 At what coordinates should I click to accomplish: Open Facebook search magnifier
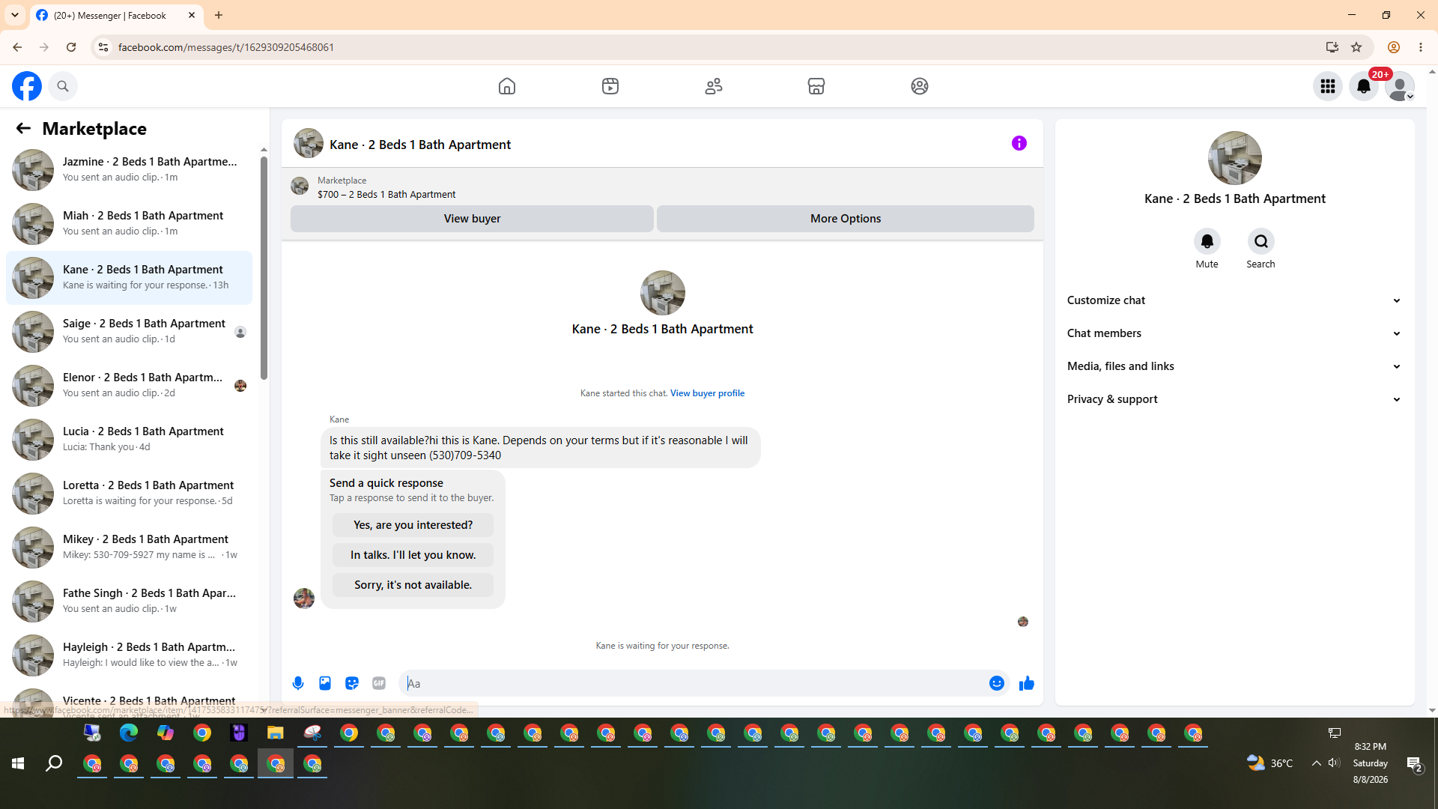pyautogui.click(x=63, y=86)
